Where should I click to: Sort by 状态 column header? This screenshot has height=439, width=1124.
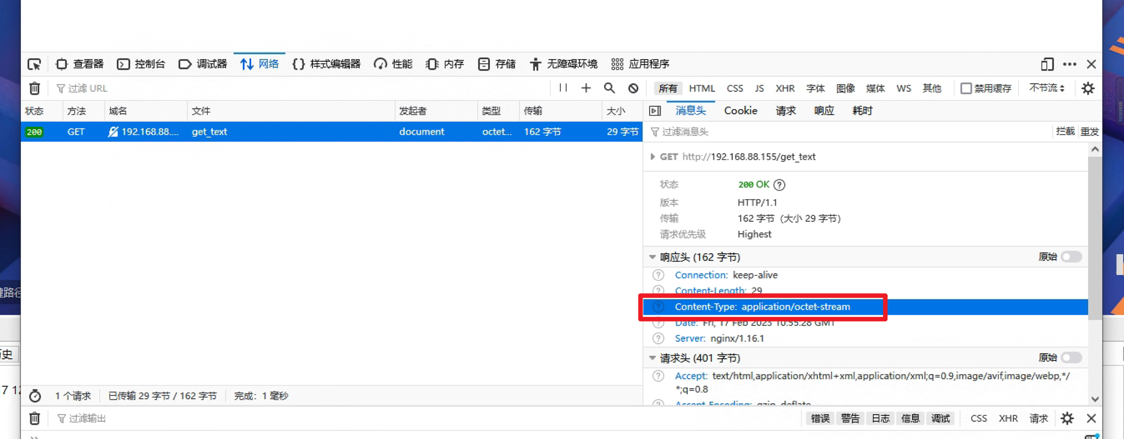[x=42, y=111]
